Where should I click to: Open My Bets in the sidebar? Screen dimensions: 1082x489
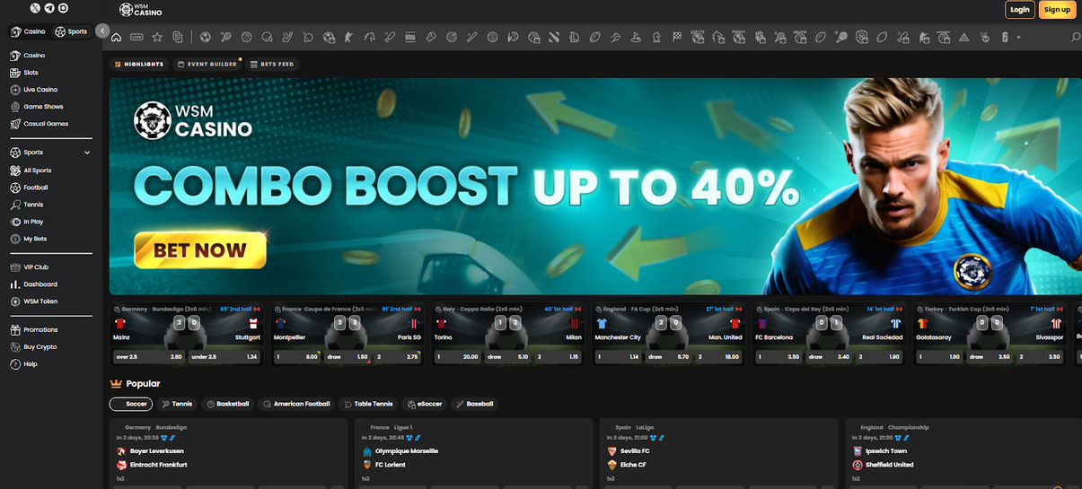click(x=29, y=239)
